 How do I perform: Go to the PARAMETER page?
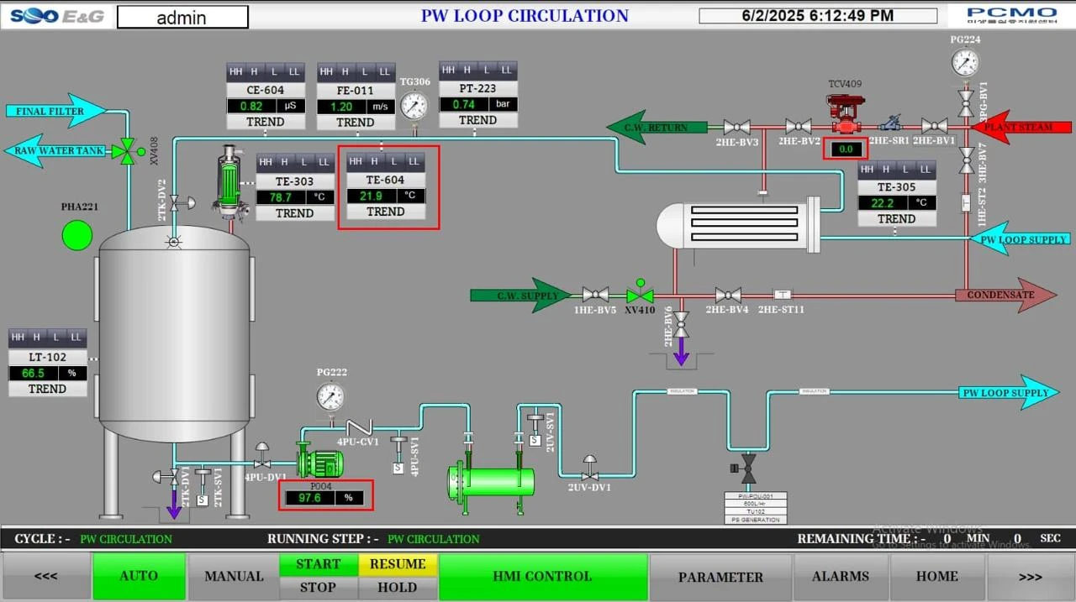[720, 576]
